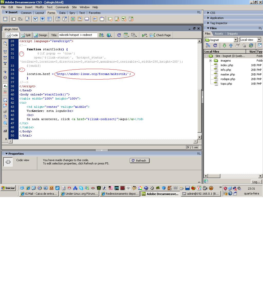Image resolution: width=263 pixels, height=293 pixels.
Task: Open the Snippets tab in Files panel
Action: pos(232,34)
